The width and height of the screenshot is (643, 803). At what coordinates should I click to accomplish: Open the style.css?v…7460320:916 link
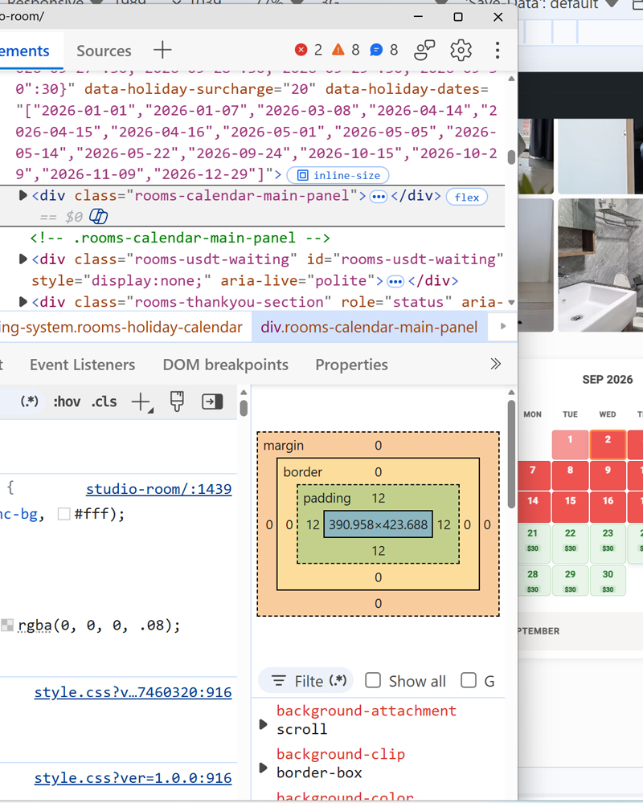pos(133,692)
